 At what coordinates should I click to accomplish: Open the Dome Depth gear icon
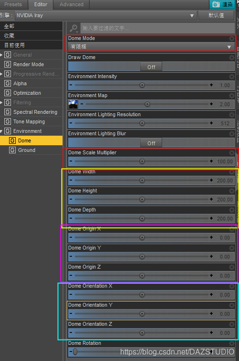(x=232, y=210)
